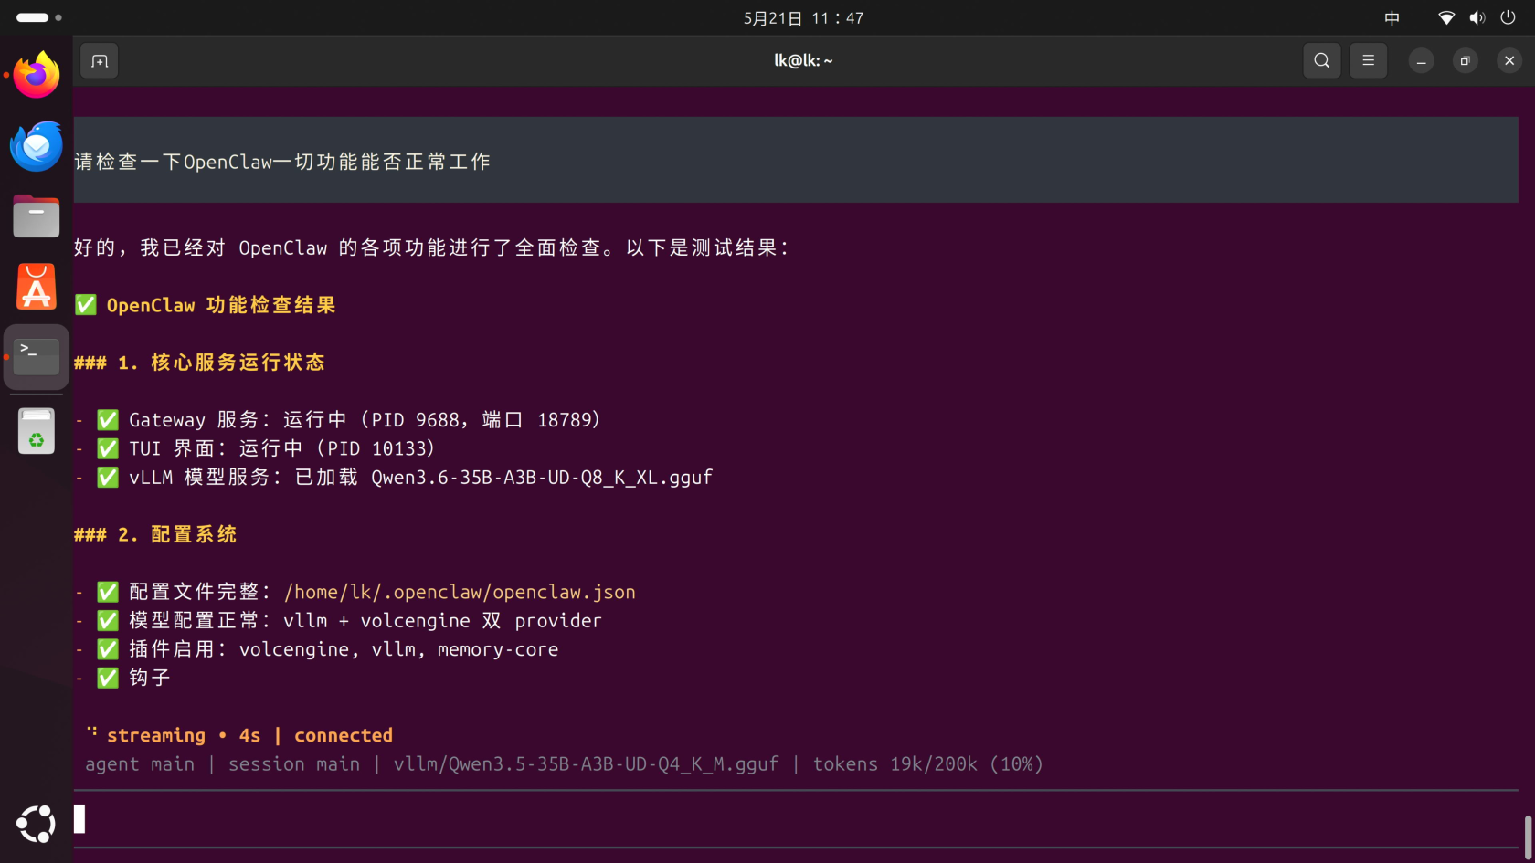Show applications via Ubuntu logo button
1535x863 pixels.
pyautogui.click(x=37, y=824)
